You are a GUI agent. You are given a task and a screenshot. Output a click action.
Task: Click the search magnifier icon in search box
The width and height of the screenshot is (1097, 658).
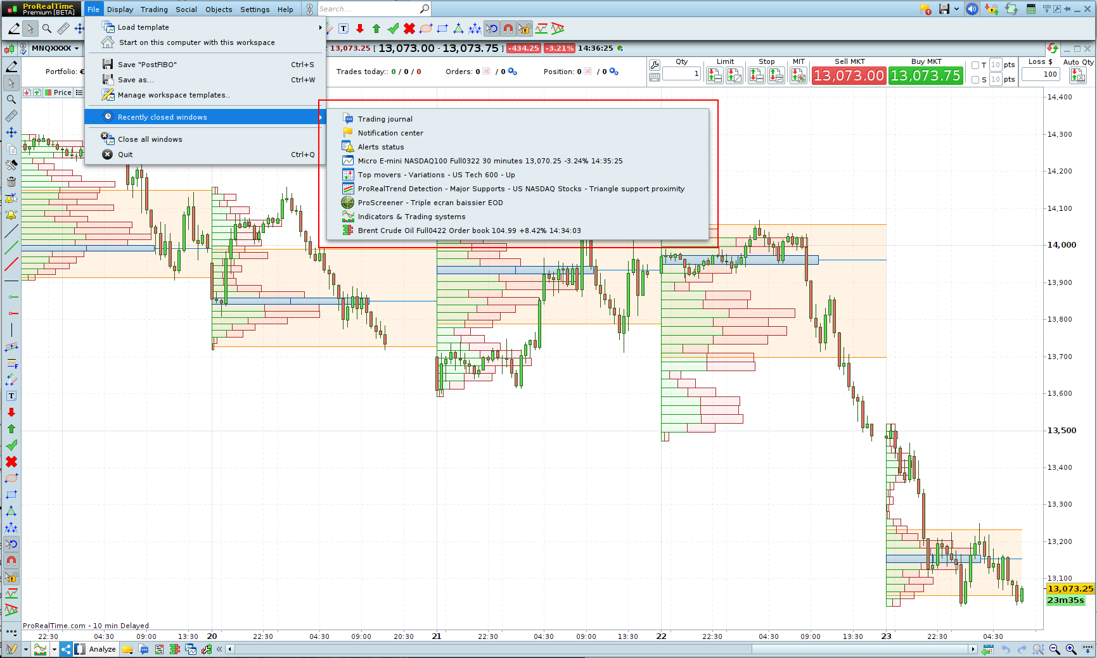[424, 9]
